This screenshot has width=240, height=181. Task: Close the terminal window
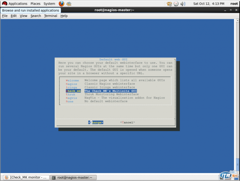pyautogui.click(x=236, y=10)
